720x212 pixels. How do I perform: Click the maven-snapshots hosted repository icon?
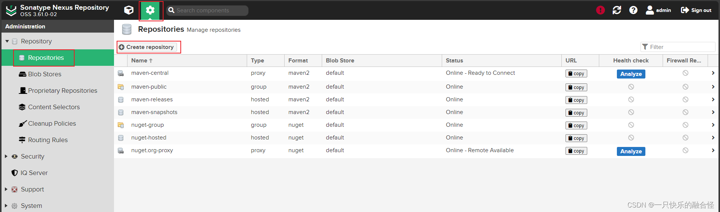(121, 113)
